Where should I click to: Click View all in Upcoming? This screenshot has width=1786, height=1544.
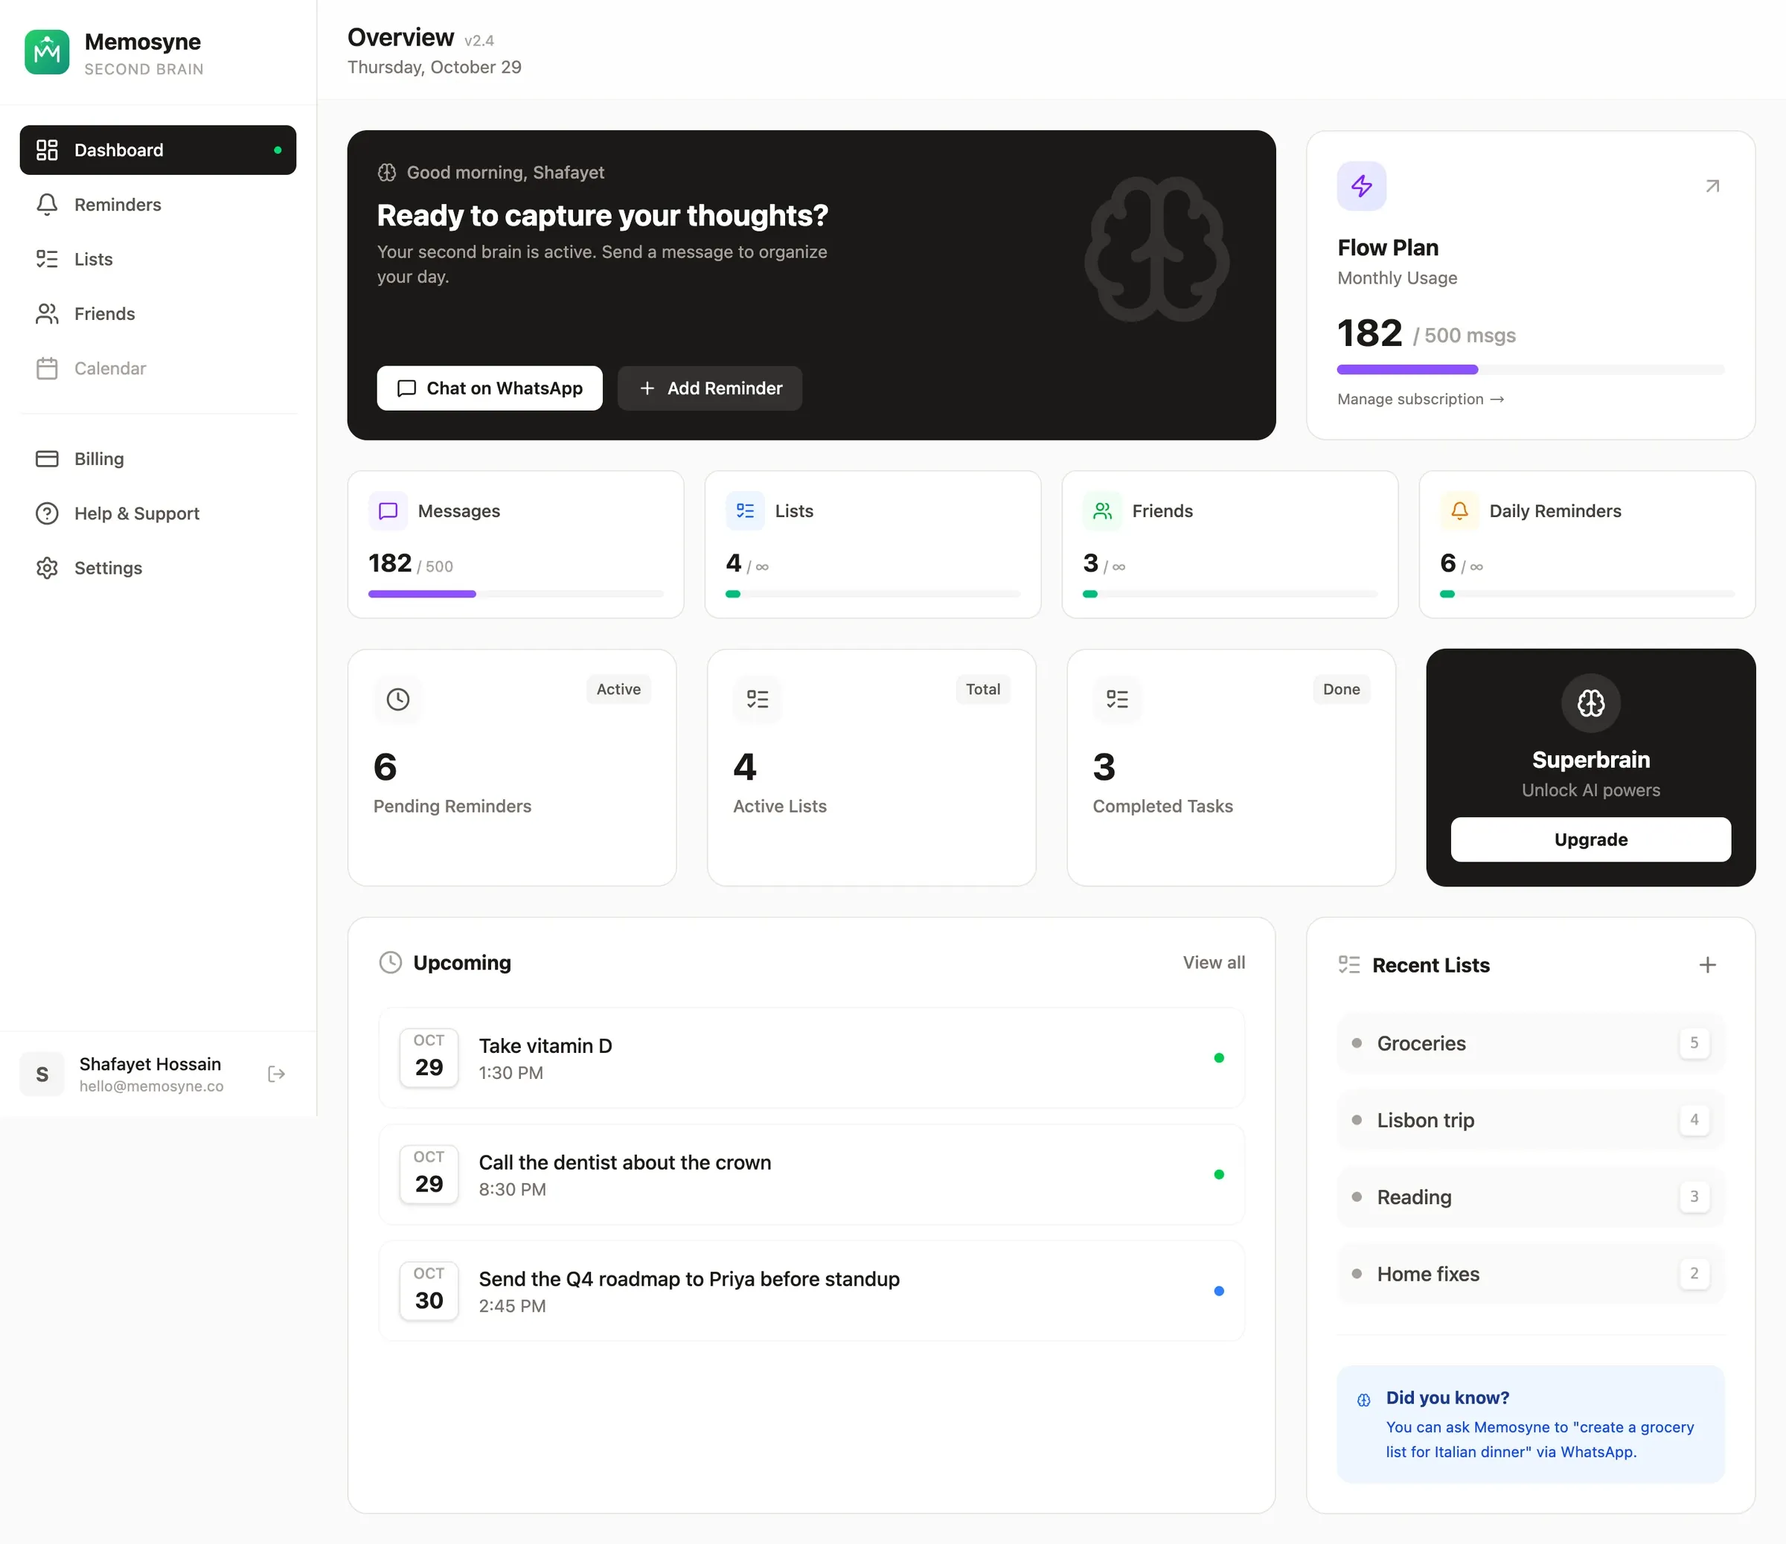(x=1214, y=963)
